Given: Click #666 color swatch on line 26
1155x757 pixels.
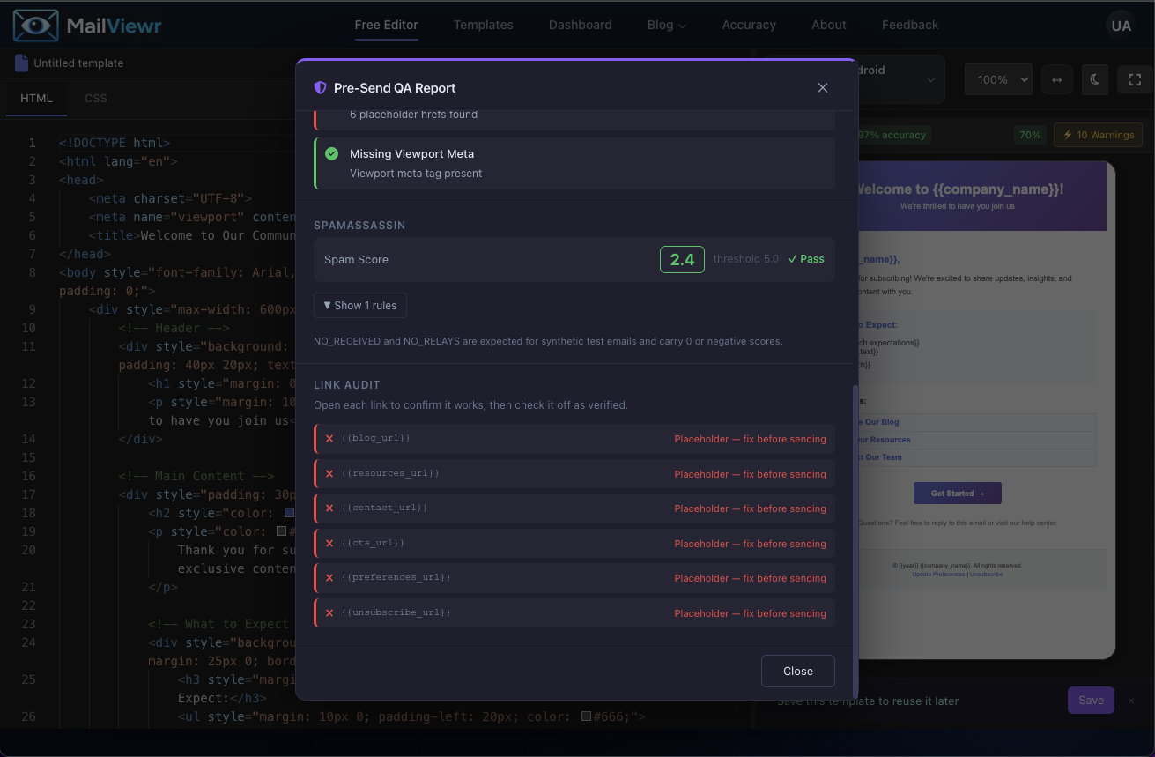Looking at the screenshot, I should tap(586, 716).
